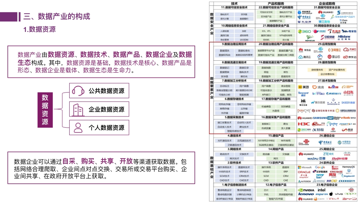This screenshot has height=202, width=360.
Task: Select the DataCVG logo
Action: tap(304, 110)
